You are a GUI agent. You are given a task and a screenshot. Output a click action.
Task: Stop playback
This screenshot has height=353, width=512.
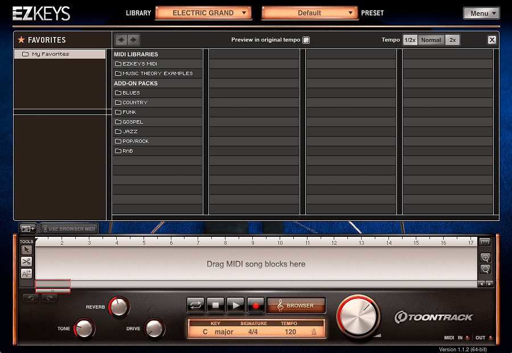[215, 305]
